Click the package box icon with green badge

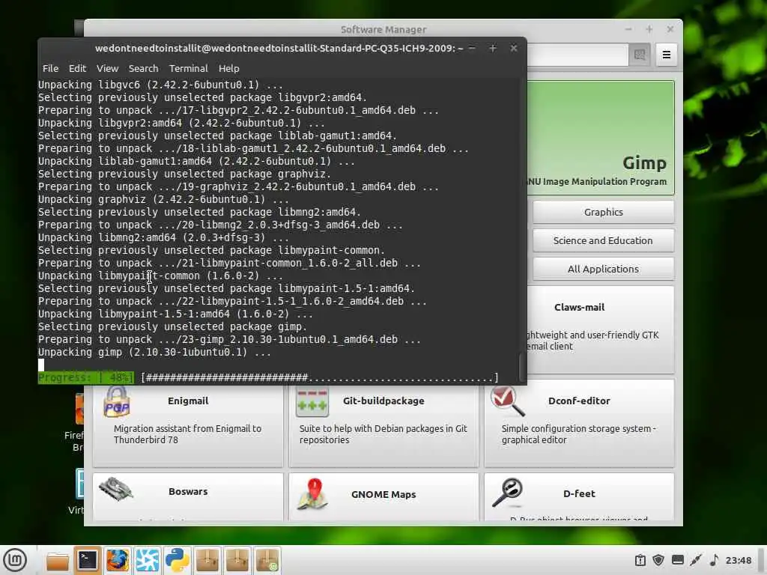[267, 560]
